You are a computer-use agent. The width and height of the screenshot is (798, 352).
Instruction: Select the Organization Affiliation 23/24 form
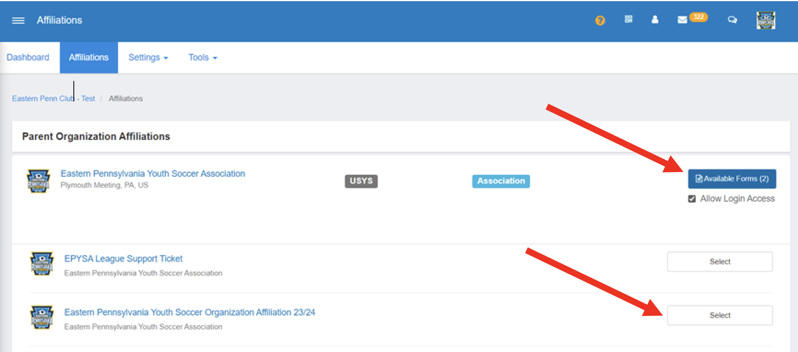[720, 315]
